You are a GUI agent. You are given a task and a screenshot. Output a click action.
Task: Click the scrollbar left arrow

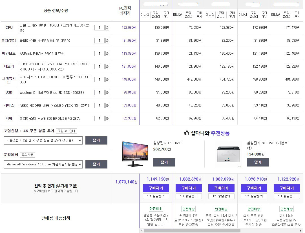coord(142,231)
